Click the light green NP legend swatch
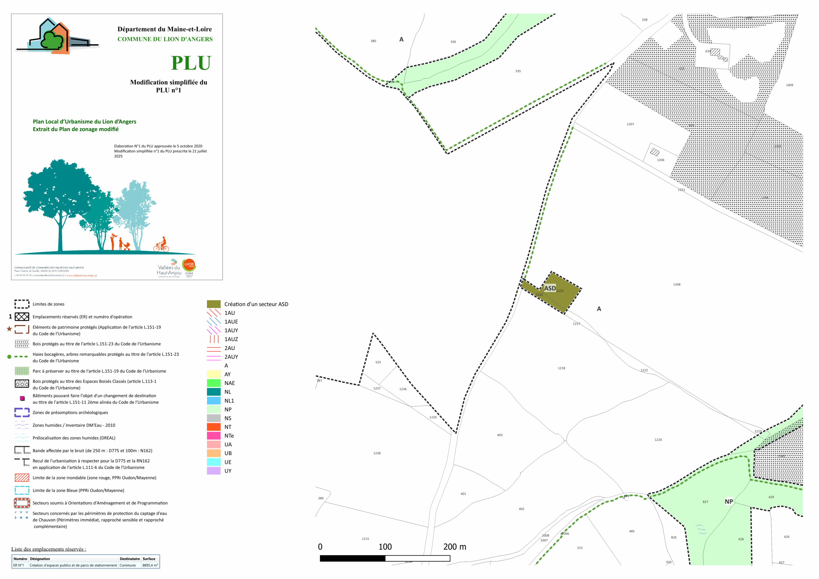The image size is (819, 579). point(214,409)
